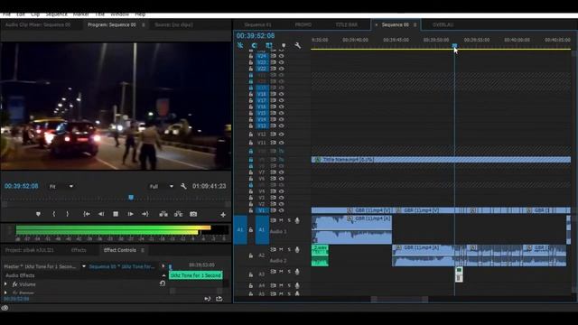Image resolution: width=578 pixels, height=325 pixels.
Task: Toggle Linked Selection in the timeline
Action: click(x=269, y=45)
